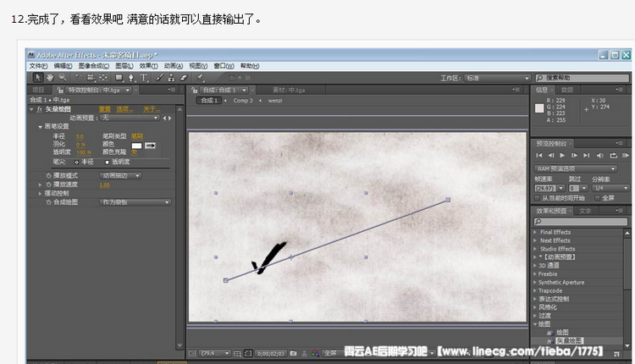Select the Pen tool

point(130,77)
